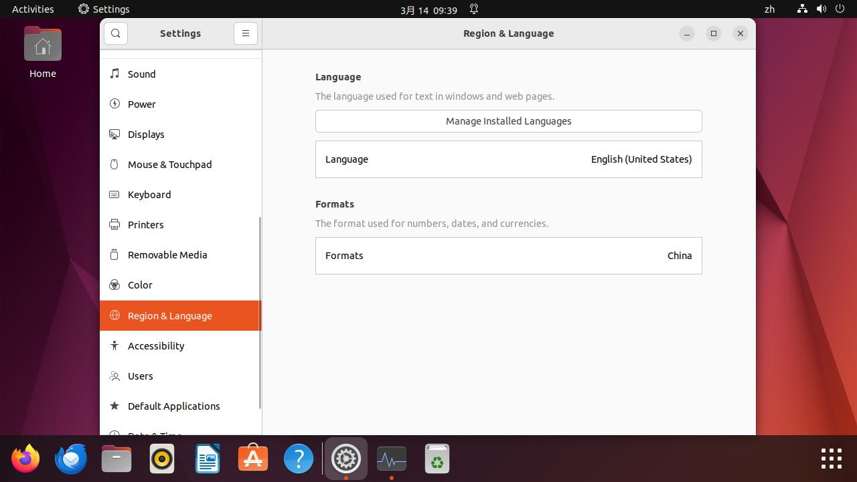857x482 pixels.
Task: Click the Printers icon in sidebar
Action: point(114,224)
